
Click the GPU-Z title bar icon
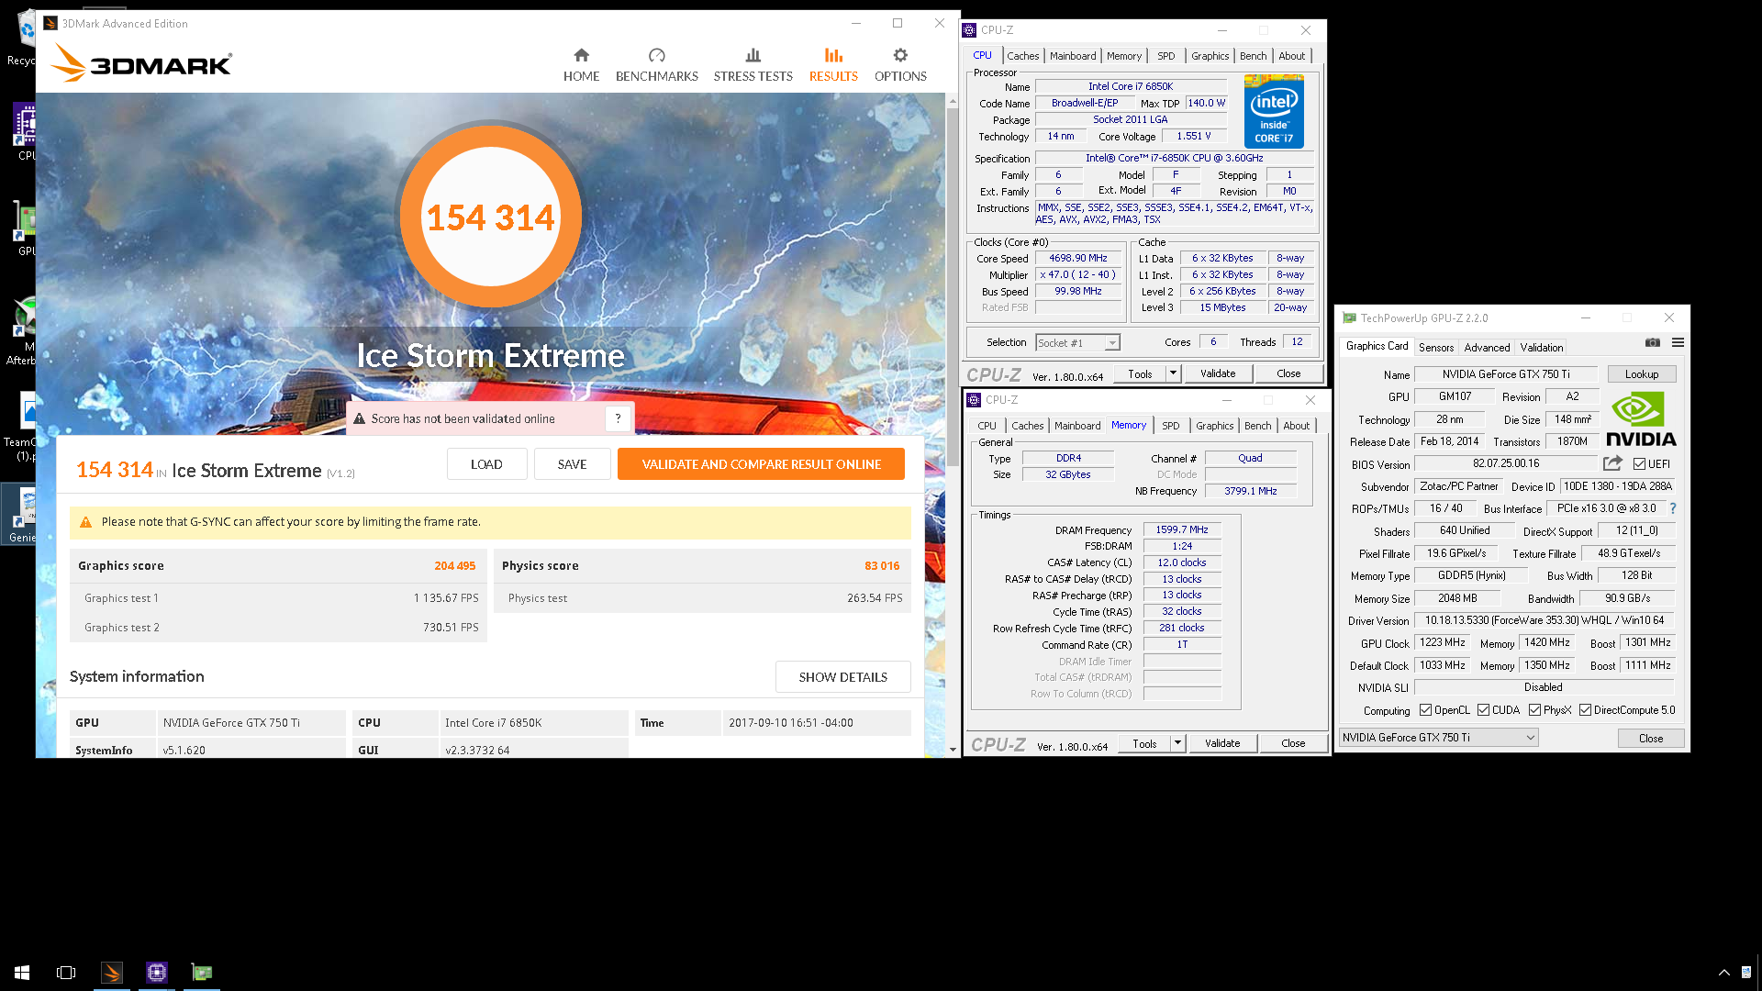coord(1349,318)
